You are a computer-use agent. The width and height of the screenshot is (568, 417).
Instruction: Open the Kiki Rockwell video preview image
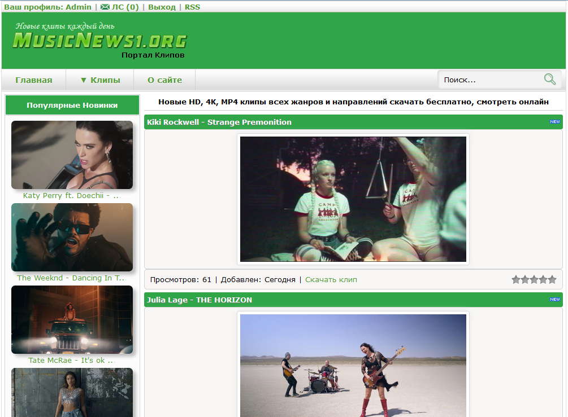click(x=353, y=199)
